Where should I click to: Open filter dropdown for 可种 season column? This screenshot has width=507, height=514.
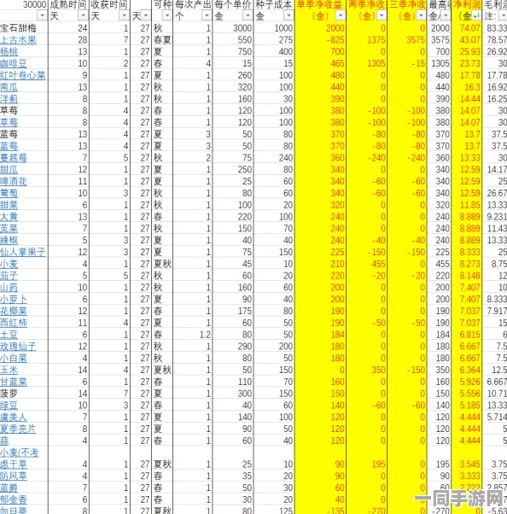point(167,15)
